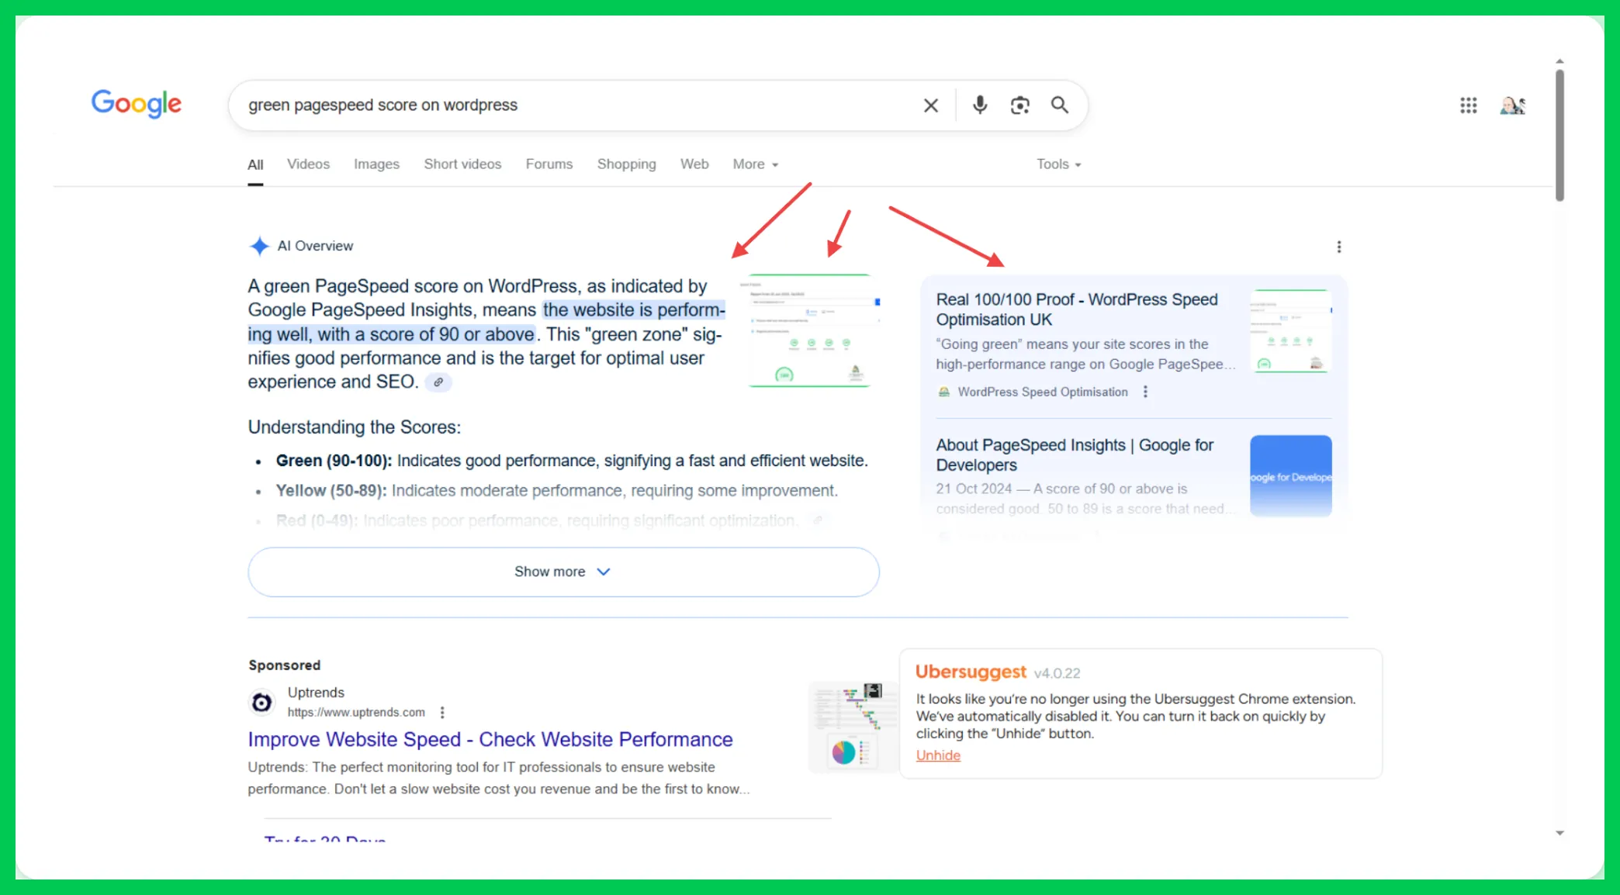Click the 'Understanding the Scores:' heading
The image size is (1620, 895).
pyautogui.click(x=355, y=427)
